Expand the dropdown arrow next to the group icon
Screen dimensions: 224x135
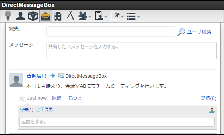(x=90, y=17)
